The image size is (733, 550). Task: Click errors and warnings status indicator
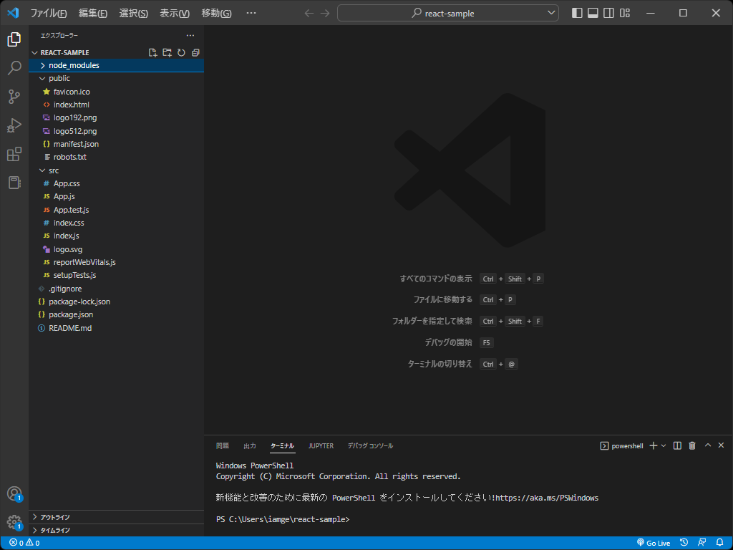[25, 543]
